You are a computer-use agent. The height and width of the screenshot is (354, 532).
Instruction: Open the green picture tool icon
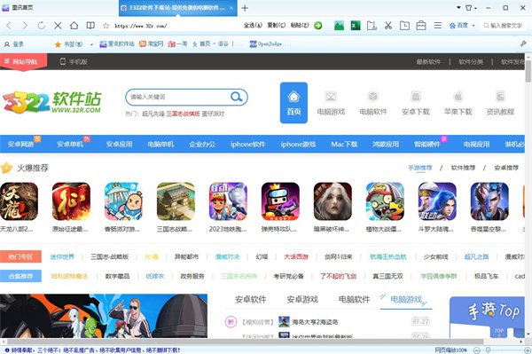339,26
